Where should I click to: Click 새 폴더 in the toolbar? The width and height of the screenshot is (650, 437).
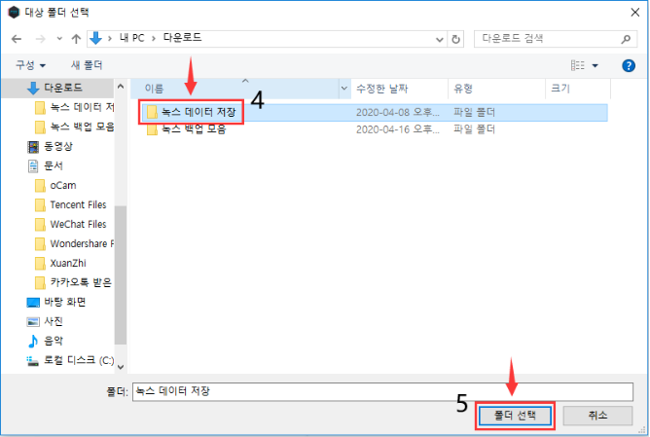(x=87, y=65)
